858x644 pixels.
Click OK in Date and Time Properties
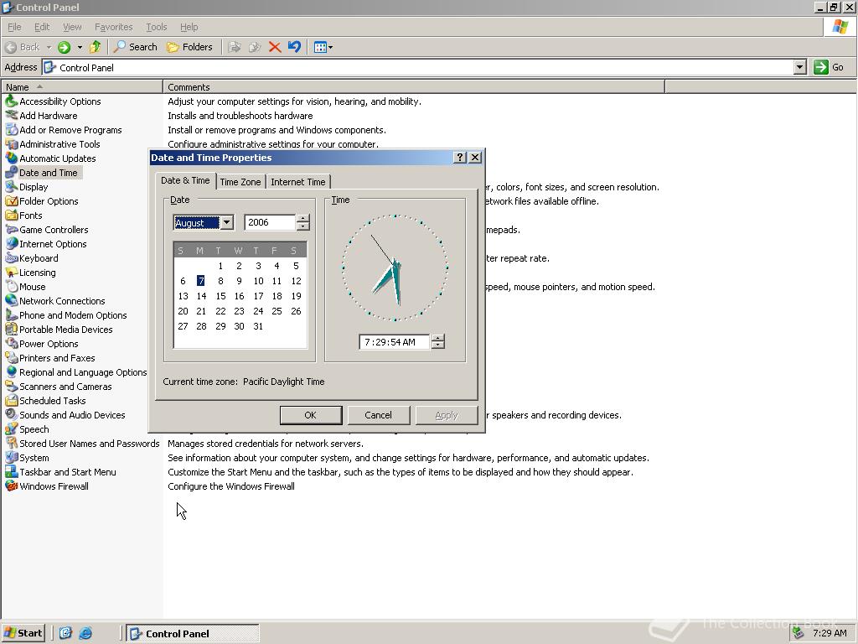pos(310,415)
